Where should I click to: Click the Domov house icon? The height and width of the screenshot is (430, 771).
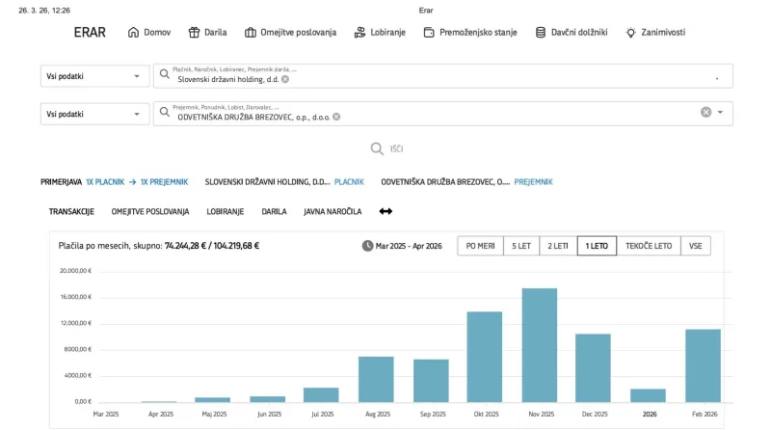point(134,32)
